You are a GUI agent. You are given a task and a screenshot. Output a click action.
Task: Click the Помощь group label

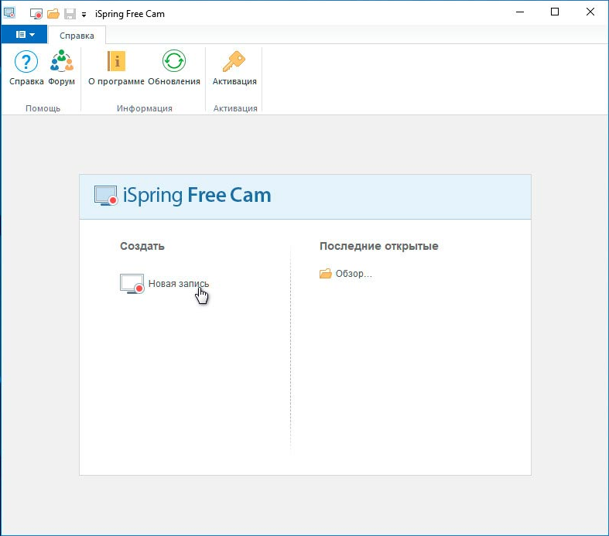point(43,108)
